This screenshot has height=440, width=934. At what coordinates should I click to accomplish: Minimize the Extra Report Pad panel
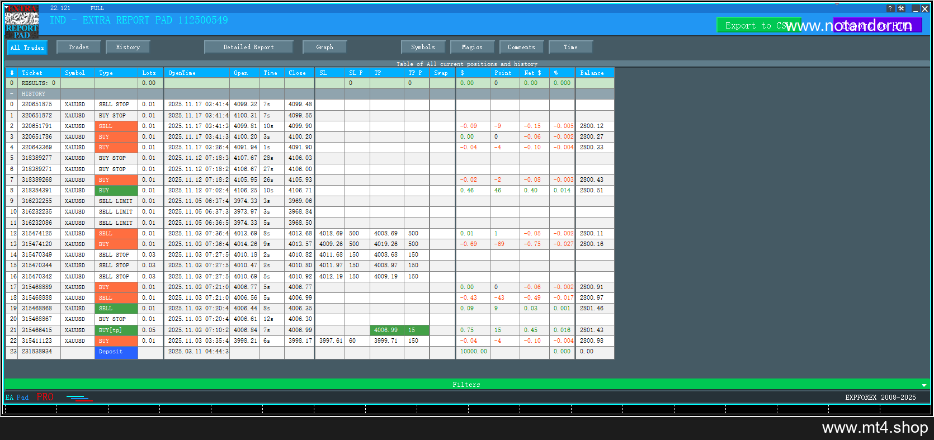pyautogui.click(x=916, y=8)
